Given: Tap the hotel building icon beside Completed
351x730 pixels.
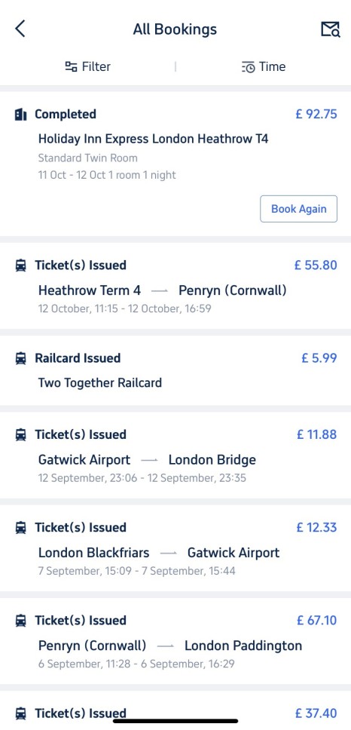Looking at the screenshot, I should [20, 115].
